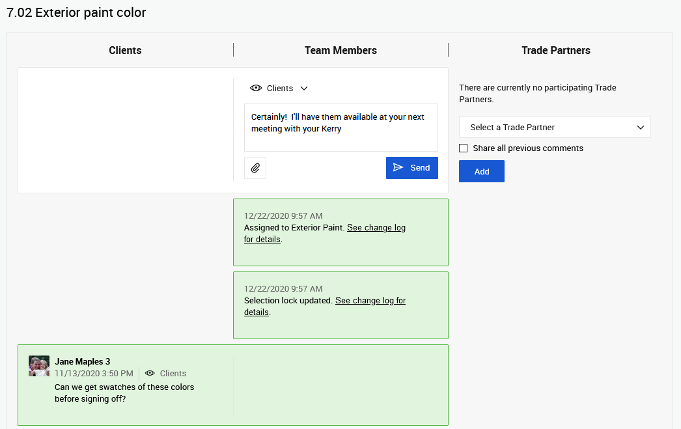Expand the Clients visibility chevron
681x429 pixels.
point(304,89)
